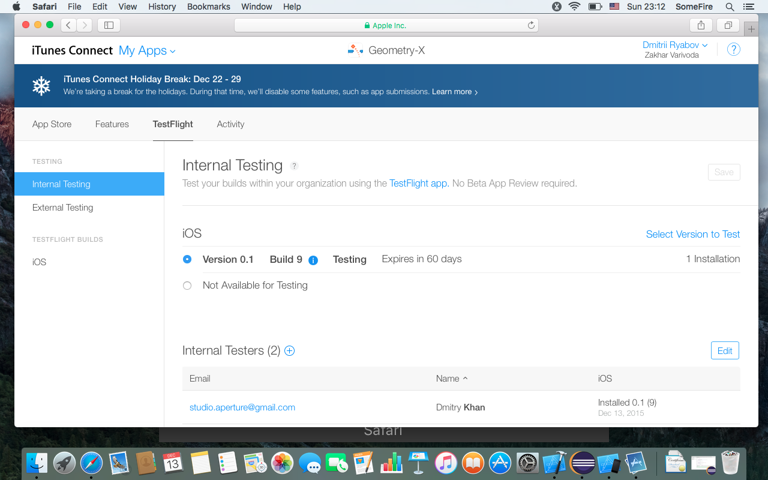This screenshot has height=480, width=768.
Task: Open System Preferences from the Dock
Action: tap(528, 463)
